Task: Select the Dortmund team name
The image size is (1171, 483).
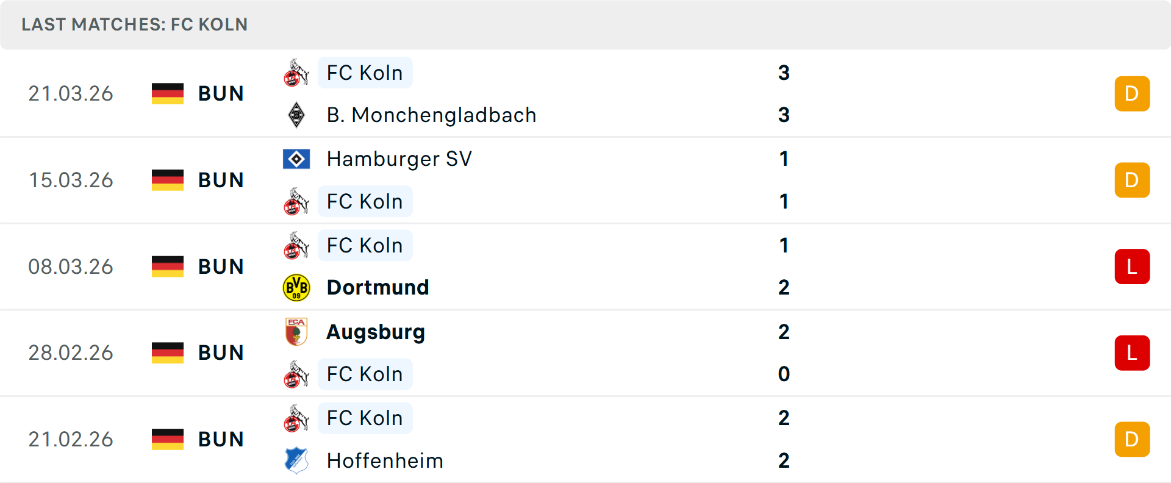Action: click(378, 288)
